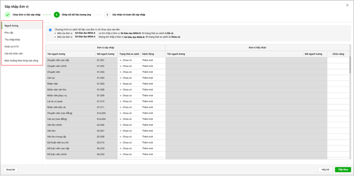Screen dimensions: 354x187
Task: Click the Kỹ thuật viên lưu trữ cell
Action: 70,143
